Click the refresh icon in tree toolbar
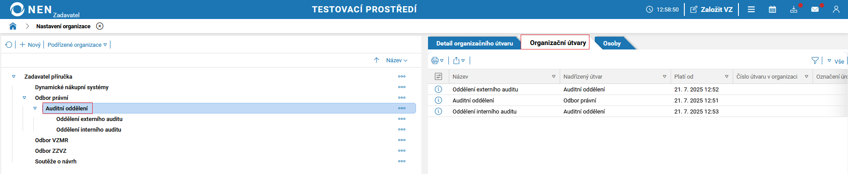This screenshot has width=848, height=174. [x=8, y=45]
